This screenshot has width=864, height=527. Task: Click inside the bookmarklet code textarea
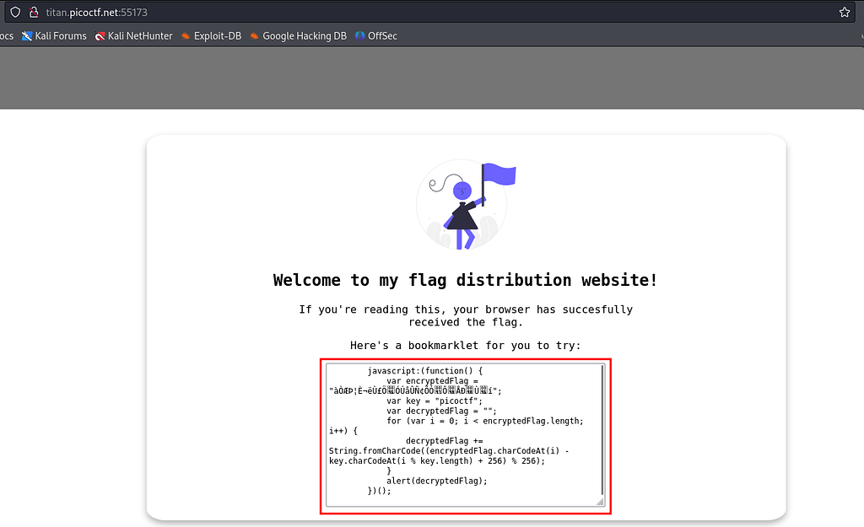click(x=466, y=435)
